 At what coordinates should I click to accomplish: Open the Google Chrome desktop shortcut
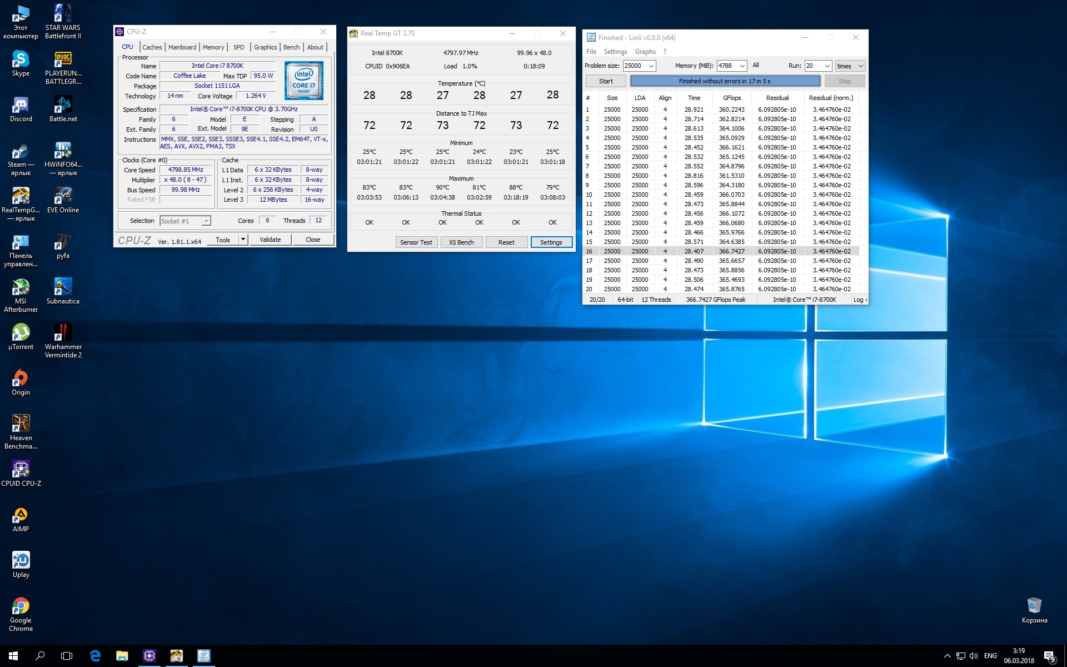point(21,606)
